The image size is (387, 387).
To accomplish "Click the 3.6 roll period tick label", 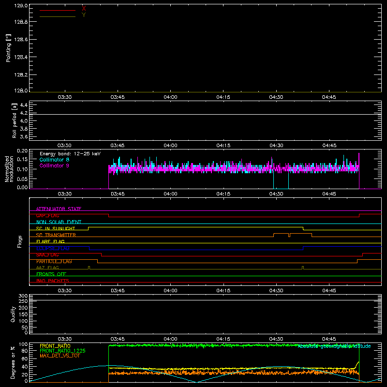I will click(x=24, y=136).
